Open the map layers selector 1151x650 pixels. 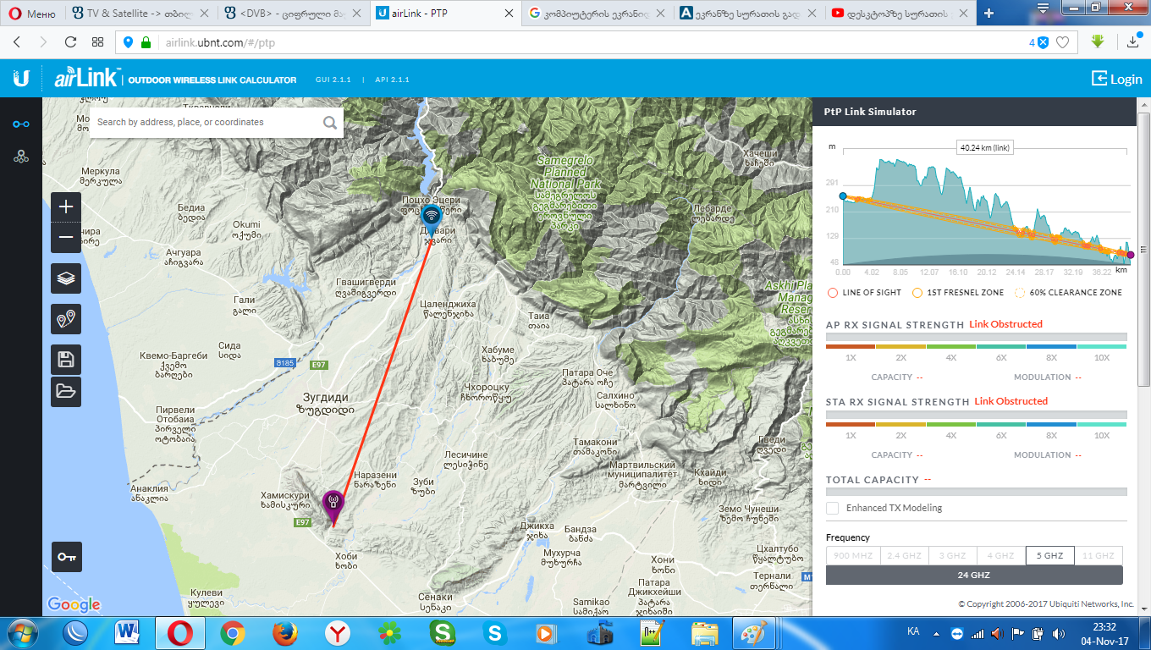66,278
